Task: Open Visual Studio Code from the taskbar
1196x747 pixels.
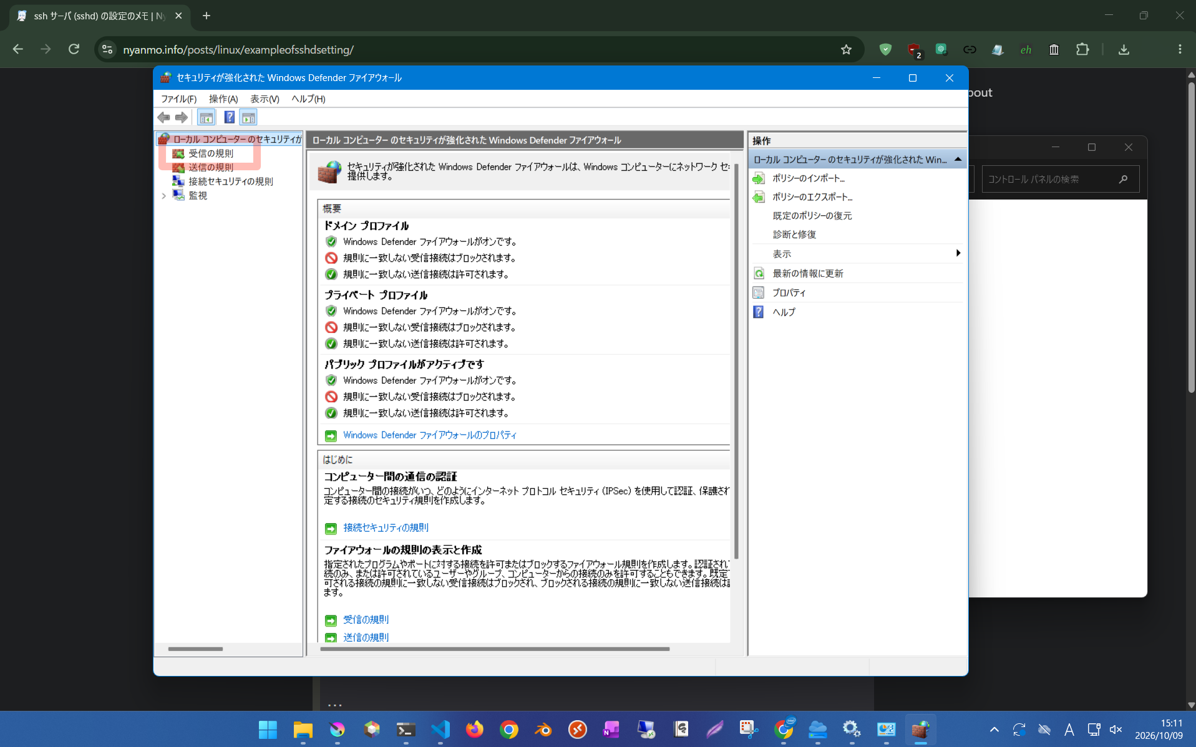Action: click(440, 729)
